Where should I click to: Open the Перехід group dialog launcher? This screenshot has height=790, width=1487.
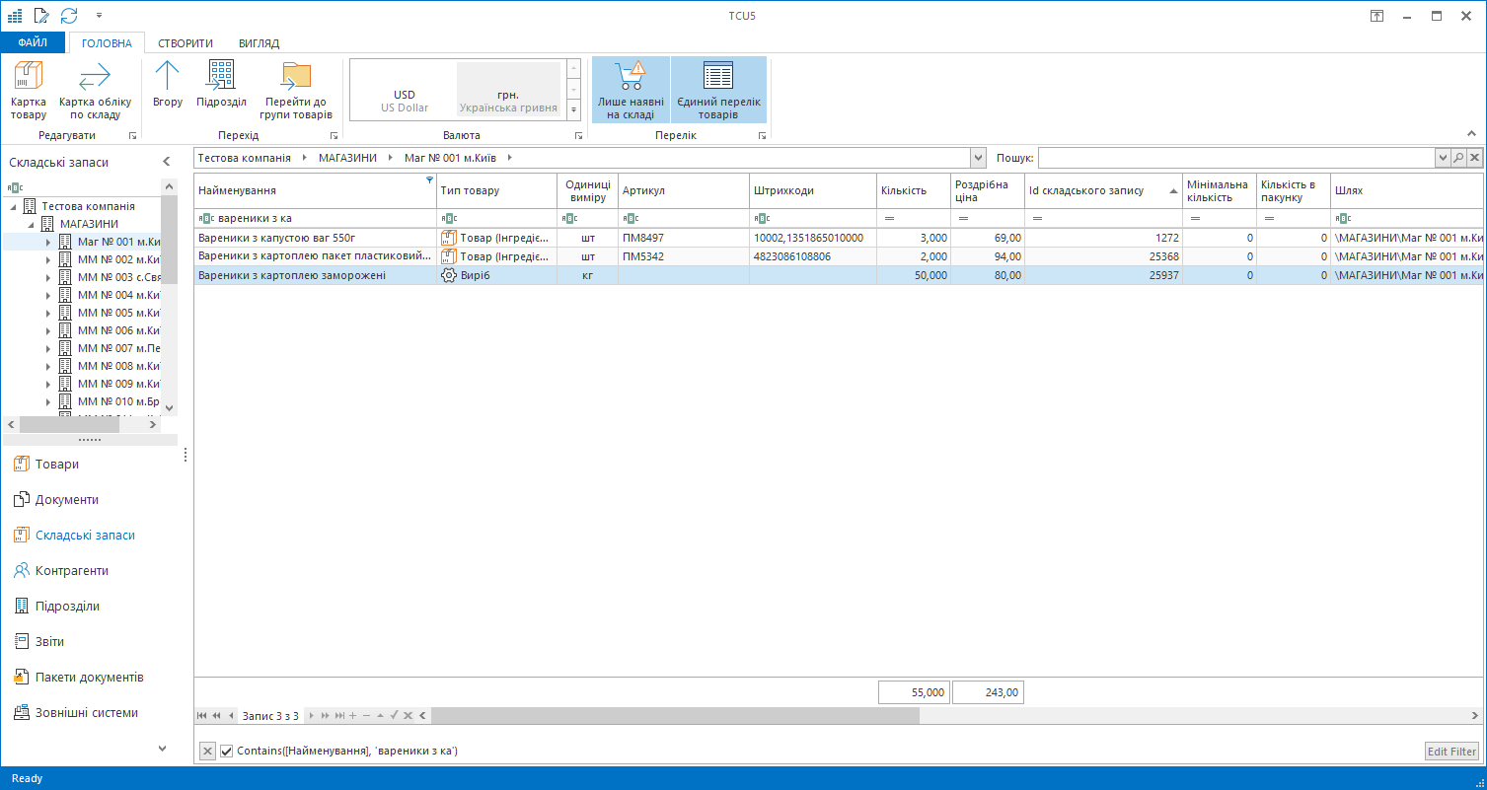[334, 135]
